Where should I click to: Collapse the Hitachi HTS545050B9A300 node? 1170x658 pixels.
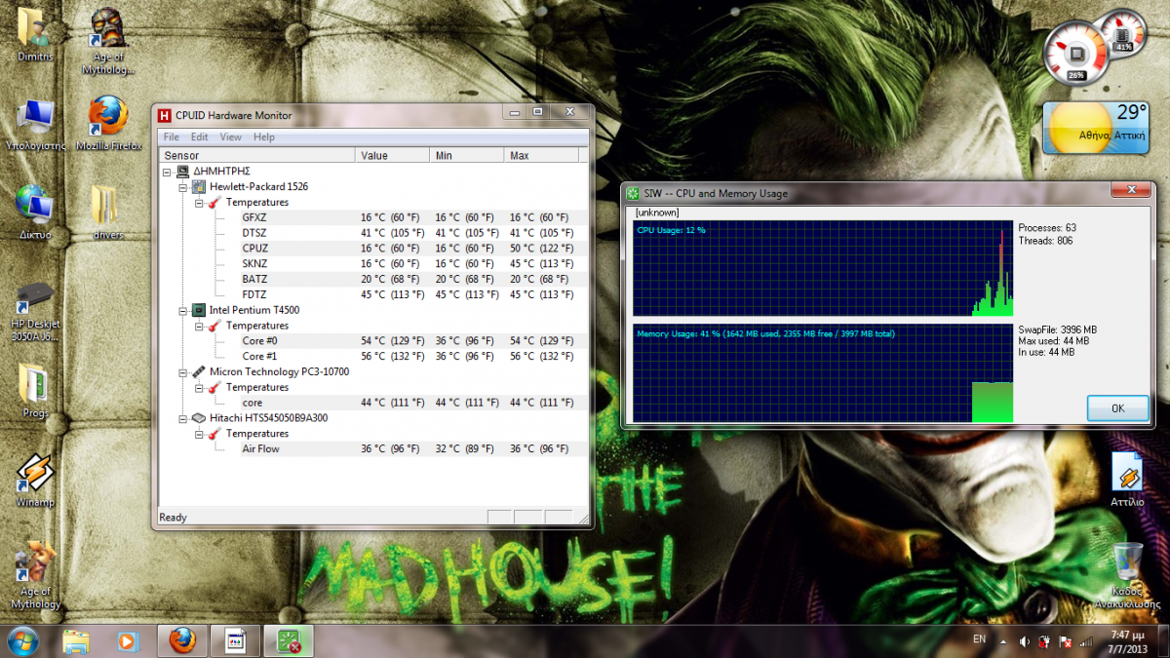coord(183,418)
